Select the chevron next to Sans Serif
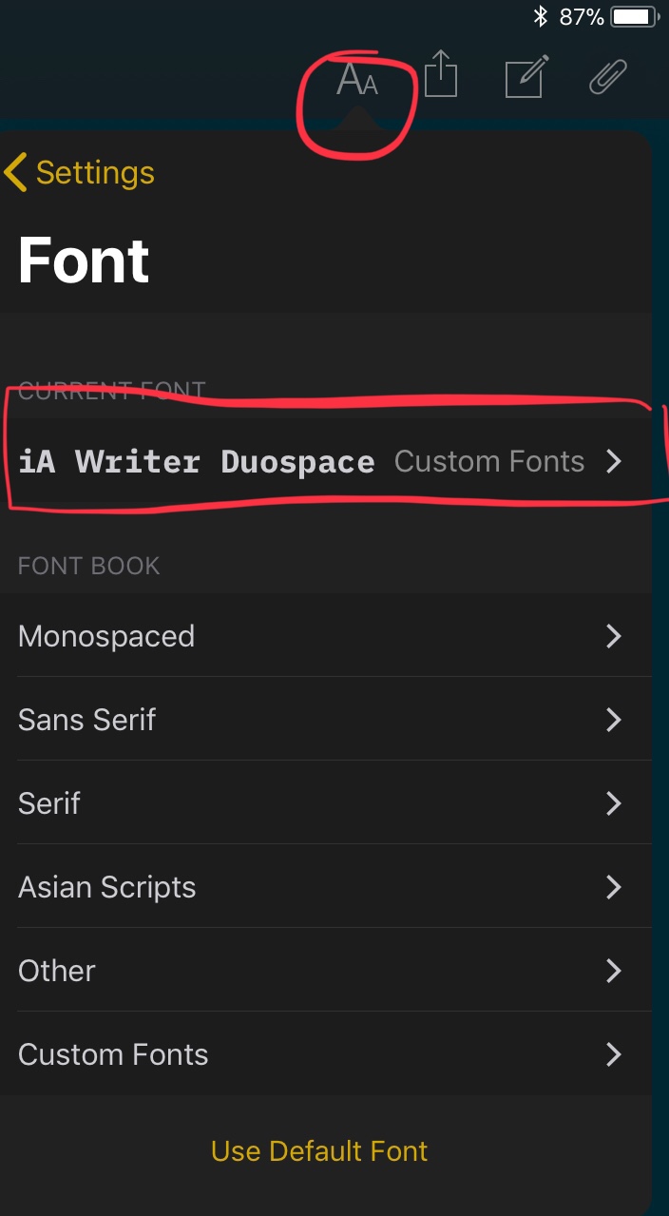Screen dimensions: 669x1216 (615, 720)
